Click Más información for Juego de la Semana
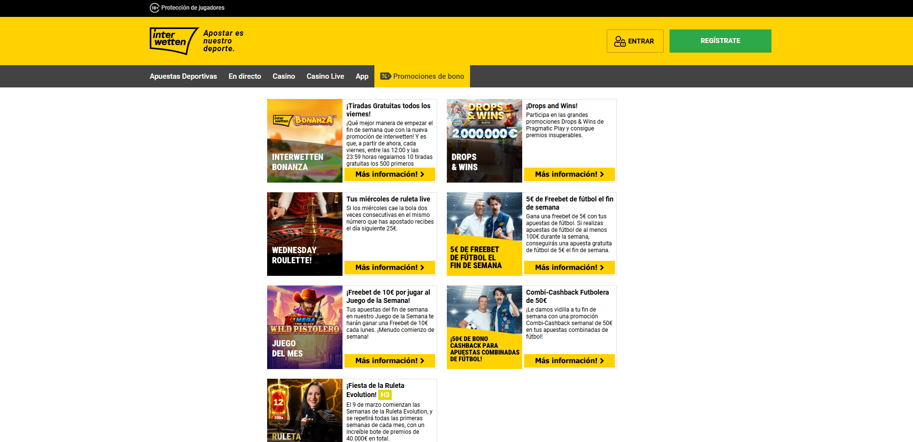Viewport: 913px width, 442px height. [x=390, y=361]
